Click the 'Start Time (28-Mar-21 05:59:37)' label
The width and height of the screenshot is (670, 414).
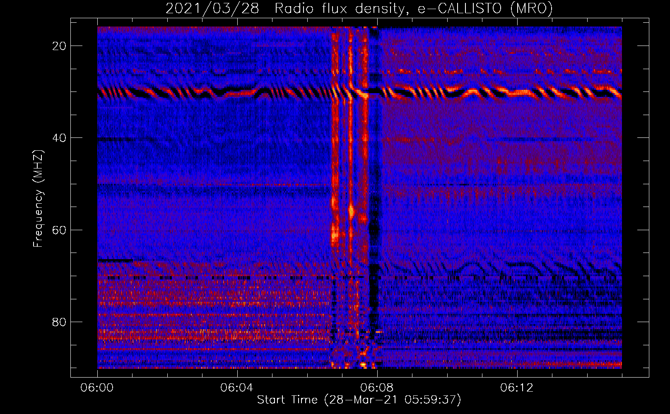359,400
